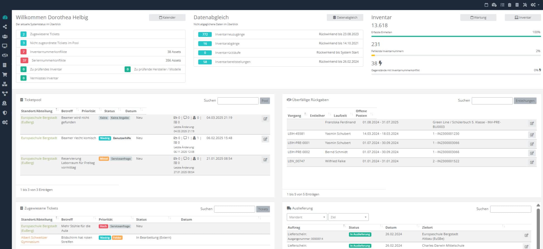This screenshot has height=249, width=543.
Task: Click the Tickets button in Zugewiesene Tickets
Action: 263,209
